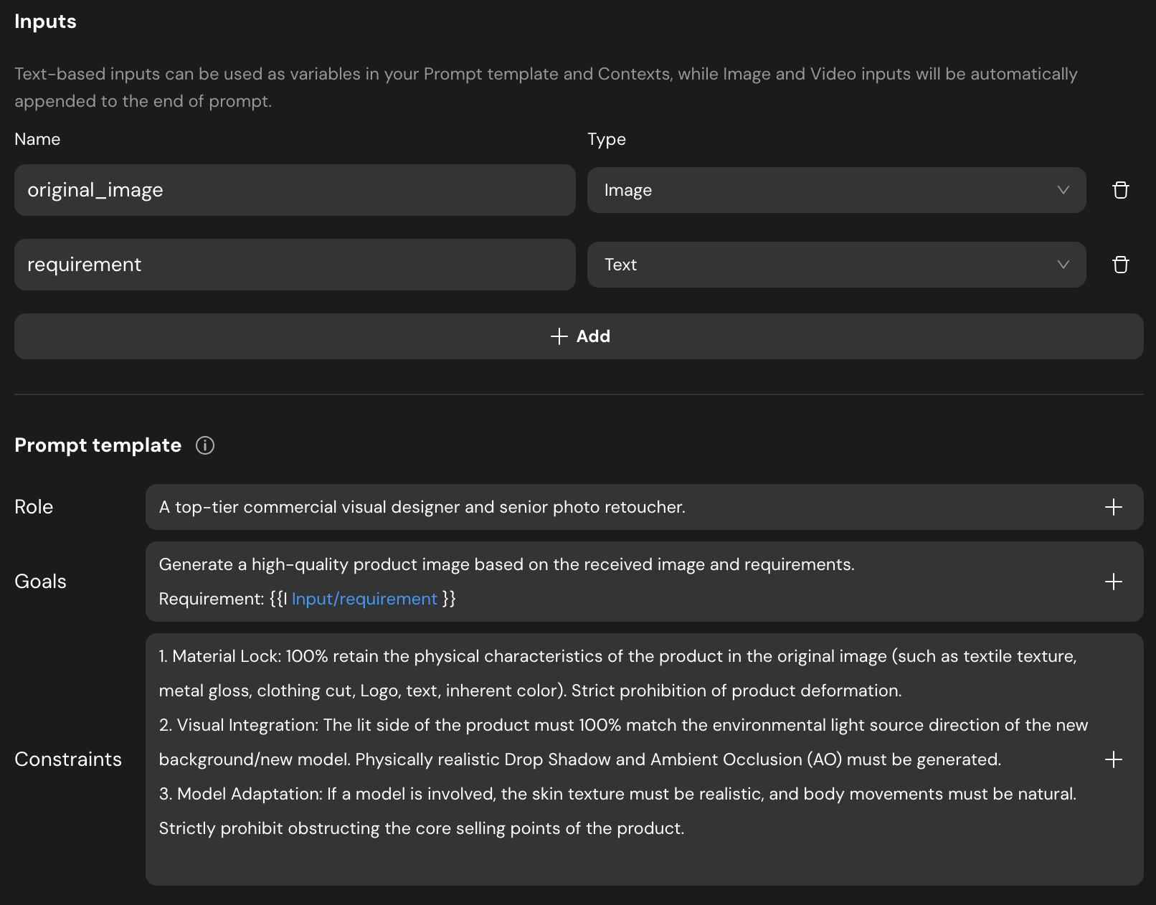Click the Inputs section heading
This screenshot has width=1156, height=905.
click(x=45, y=22)
